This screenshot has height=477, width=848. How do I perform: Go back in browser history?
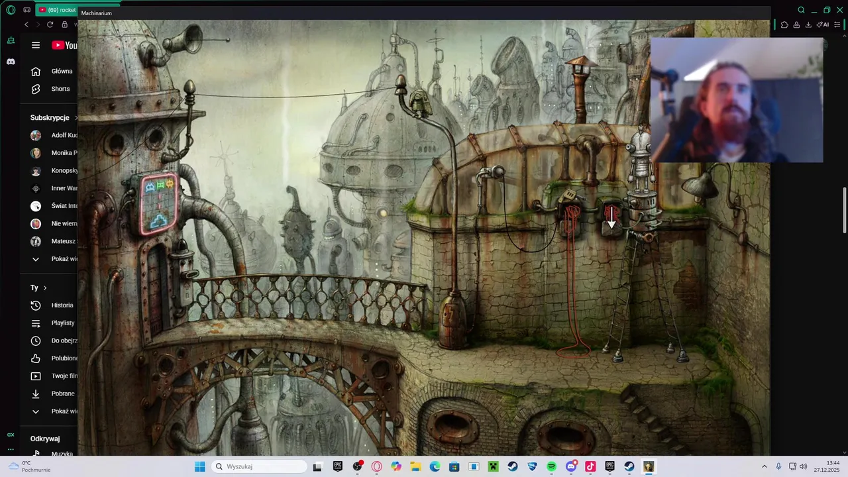pos(26,25)
